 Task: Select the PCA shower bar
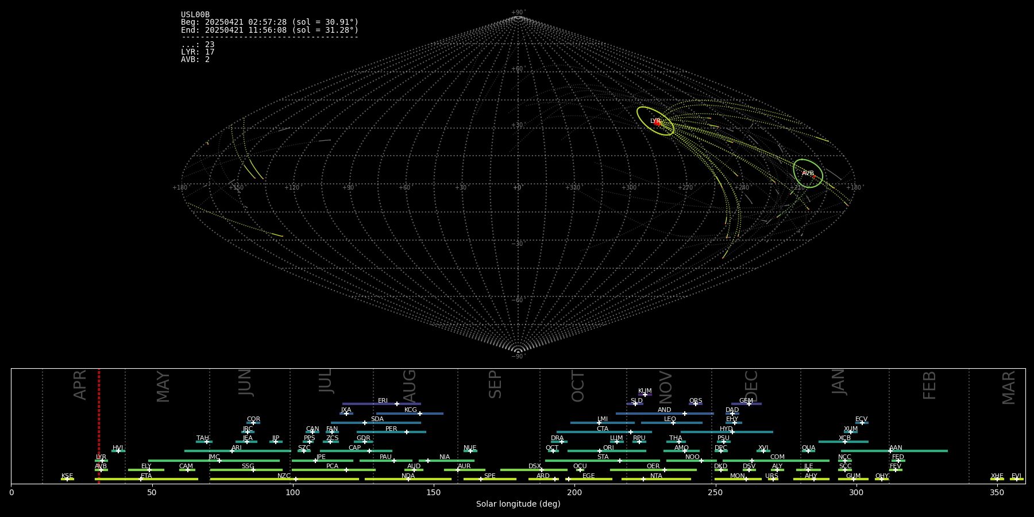333,470
